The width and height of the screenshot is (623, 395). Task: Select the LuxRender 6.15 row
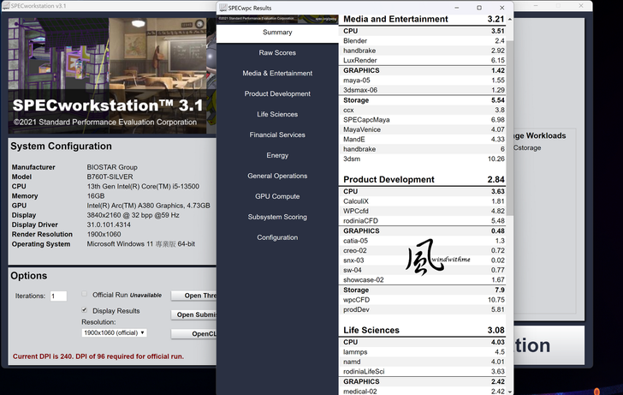coord(424,60)
